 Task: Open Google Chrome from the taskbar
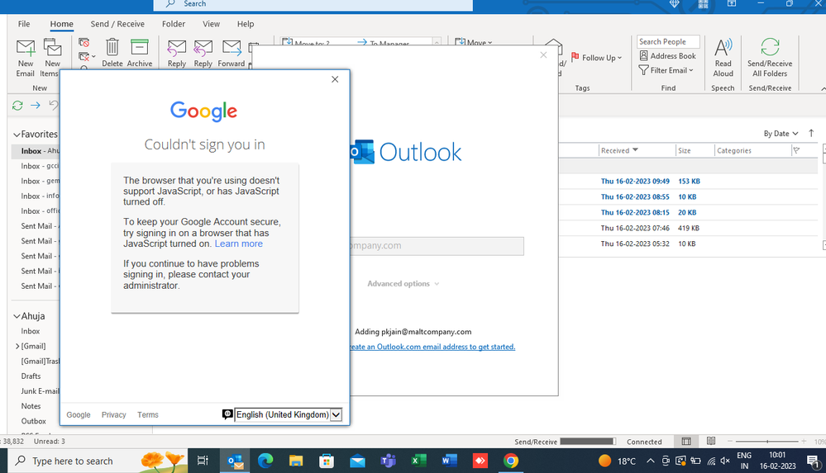[x=510, y=461]
